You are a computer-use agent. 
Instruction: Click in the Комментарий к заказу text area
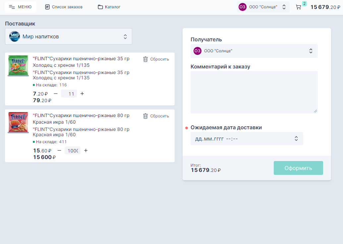[254, 92]
